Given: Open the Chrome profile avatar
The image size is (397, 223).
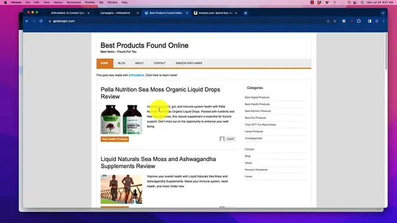Looking at the screenshot, I should pyautogui.click(x=377, y=21).
